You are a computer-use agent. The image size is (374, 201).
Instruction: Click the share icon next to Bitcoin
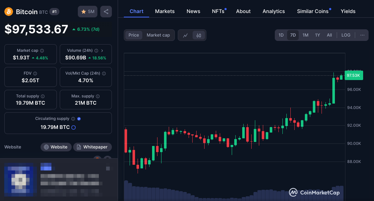pyautogui.click(x=106, y=12)
